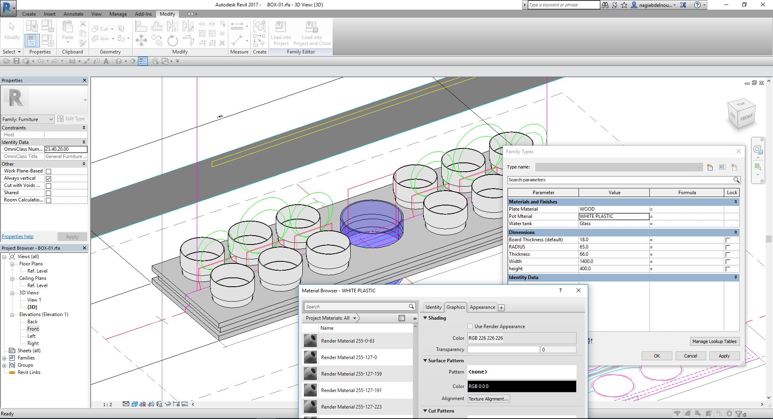Toggle the Always vertical checkbox
Screen dimensions: 773x419
click(x=48, y=179)
